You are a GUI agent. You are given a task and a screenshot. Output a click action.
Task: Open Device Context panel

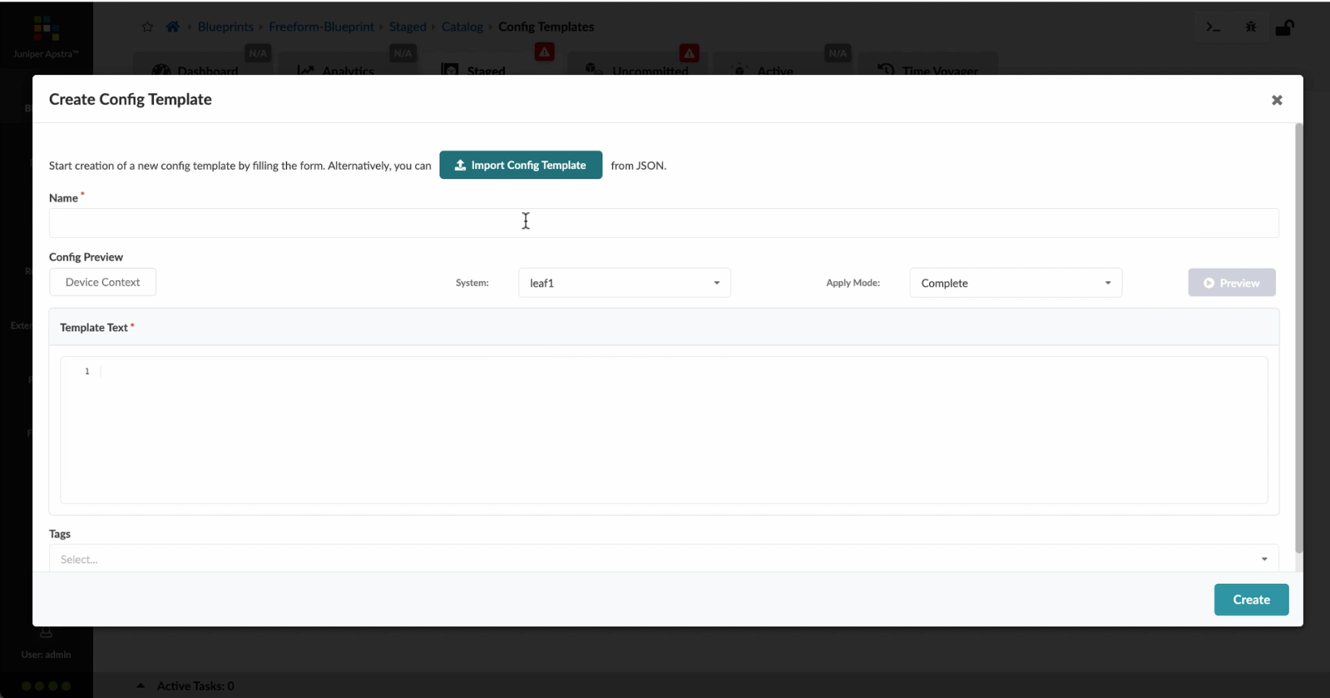click(102, 282)
